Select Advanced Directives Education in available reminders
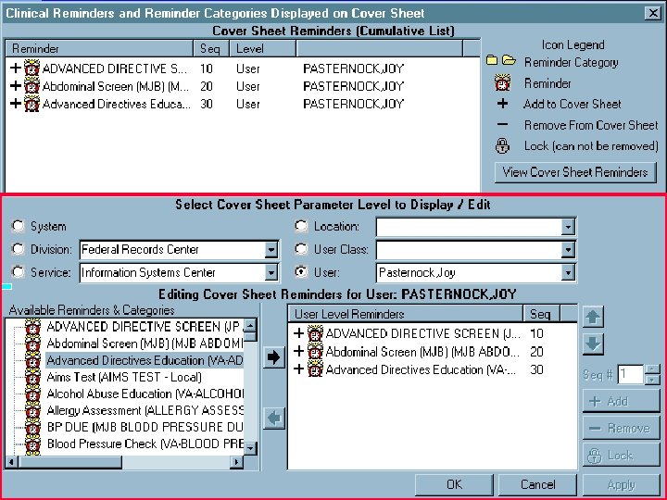The height and width of the screenshot is (500, 667). click(145, 360)
